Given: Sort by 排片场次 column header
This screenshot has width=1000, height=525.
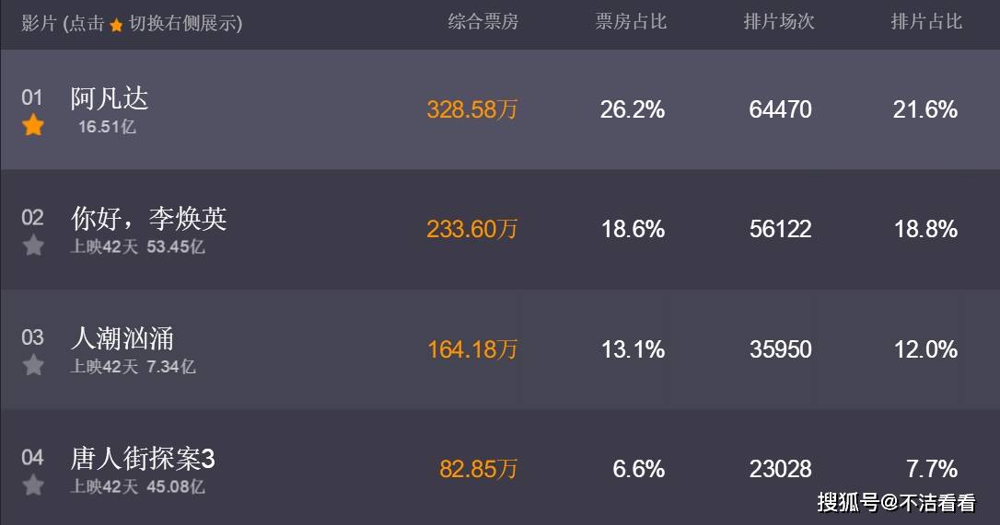Looking at the screenshot, I should click(x=779, y=22).
